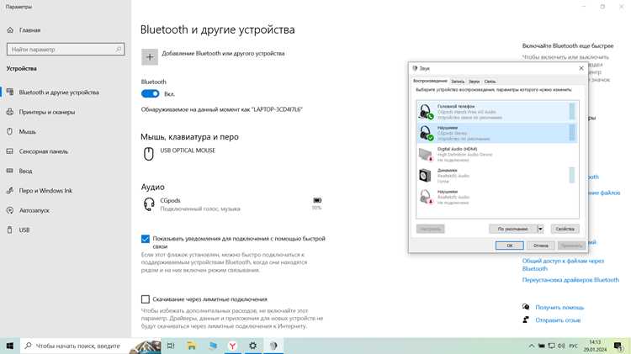Click the USB OPTICAL MOUSE device icon
This screenshot has height=354, width=631.
pos(148,154)
